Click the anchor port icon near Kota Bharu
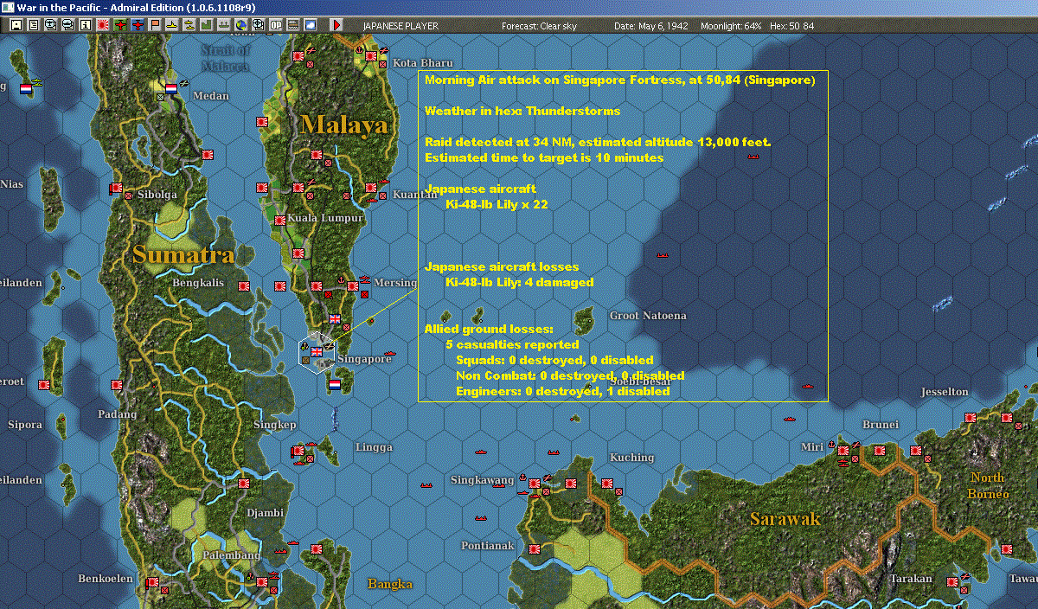Viewport: 1038px width, 609px height. [359, 51]
